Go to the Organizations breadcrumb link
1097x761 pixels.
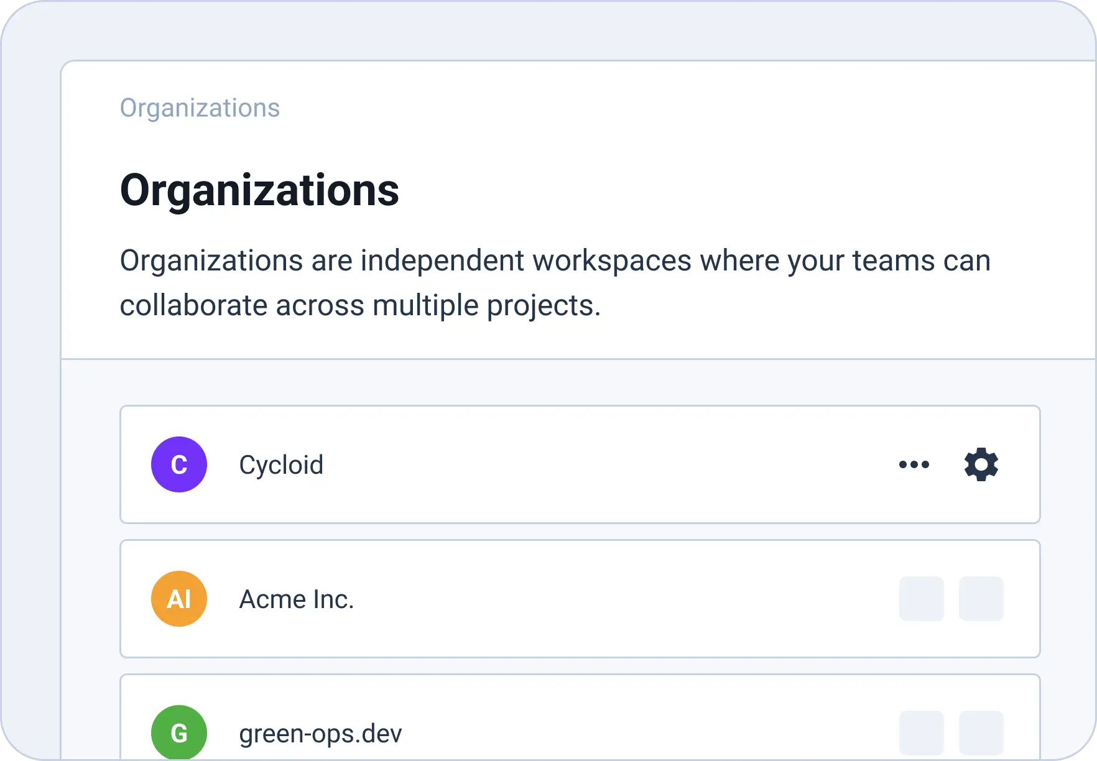coord(200,108)
